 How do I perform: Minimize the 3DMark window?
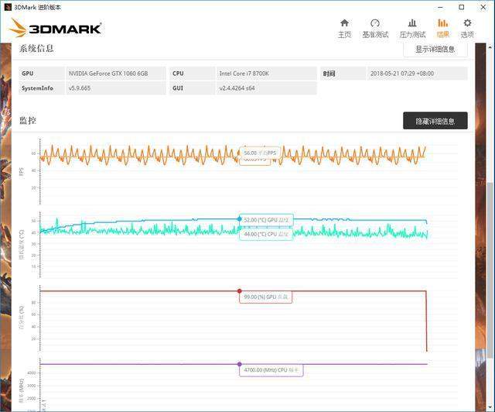[440, 7]
